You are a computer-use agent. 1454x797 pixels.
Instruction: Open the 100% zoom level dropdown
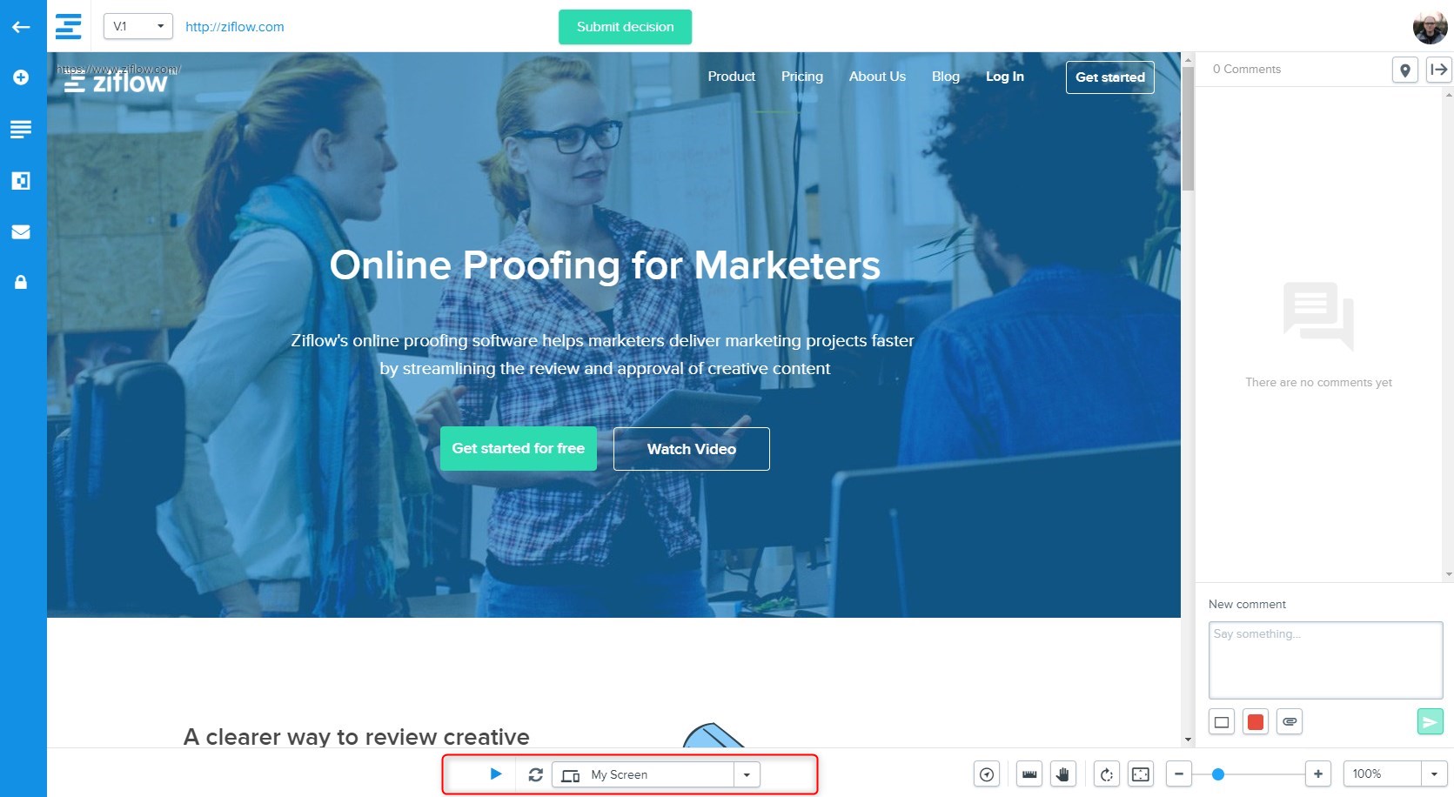[1434, 774]
